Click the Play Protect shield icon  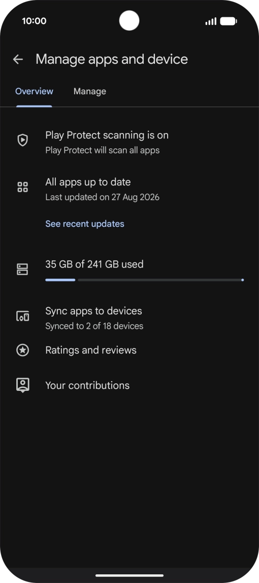tap(23, 140)
